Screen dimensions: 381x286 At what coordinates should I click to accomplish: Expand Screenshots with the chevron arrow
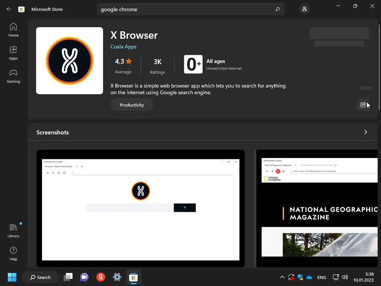pyautogui.click(x=366, y=132)
